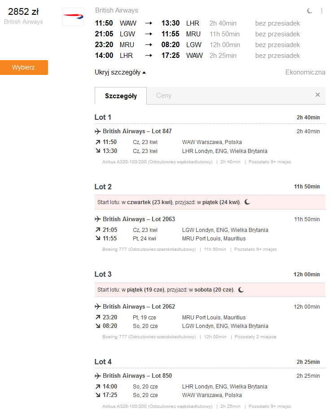The height and width of the screenshot is (419, 333).
Task: Click the departure arrow icon at 23:20 Pt, 19 cze
Action: point(98,317)
